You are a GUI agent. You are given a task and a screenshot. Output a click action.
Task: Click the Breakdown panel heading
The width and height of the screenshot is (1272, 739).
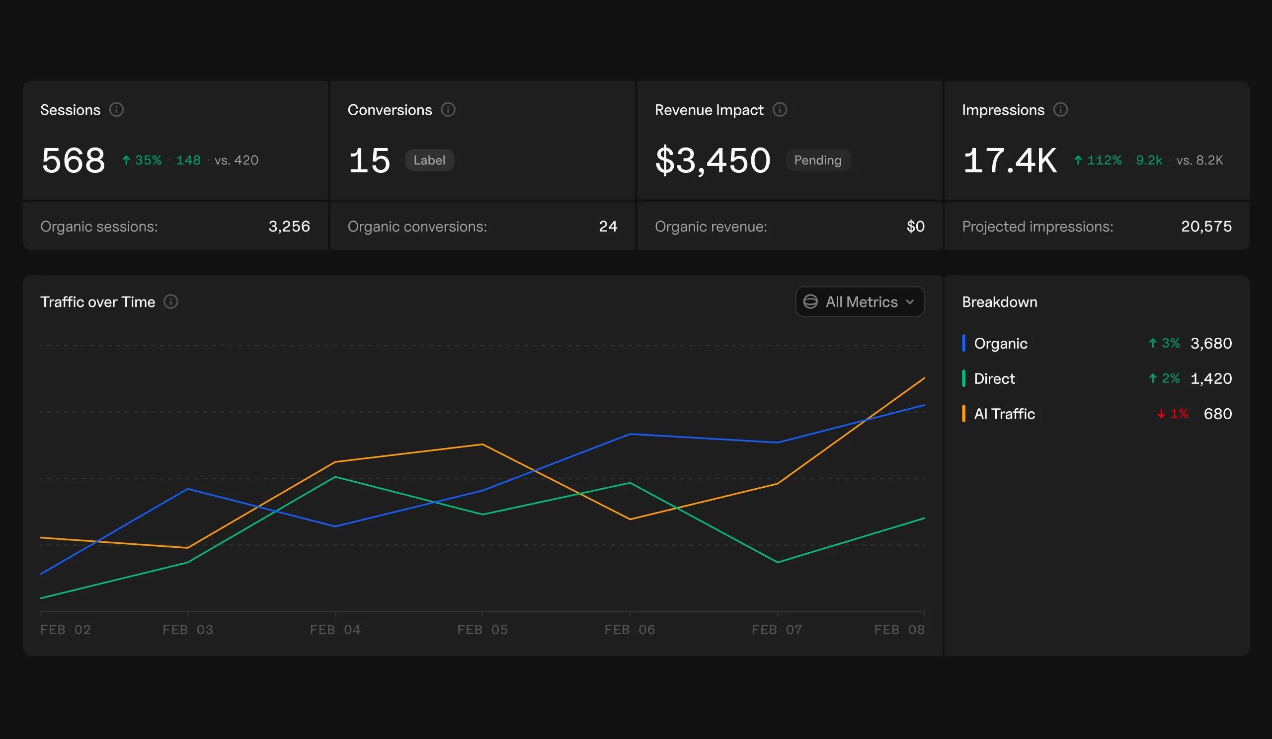click(999, 301)
